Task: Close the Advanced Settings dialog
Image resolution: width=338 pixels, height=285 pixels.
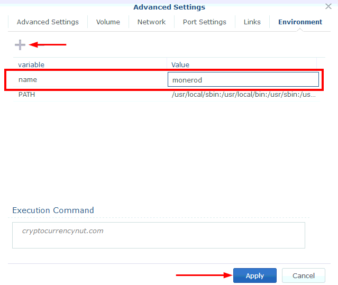Action: (328, 6)
